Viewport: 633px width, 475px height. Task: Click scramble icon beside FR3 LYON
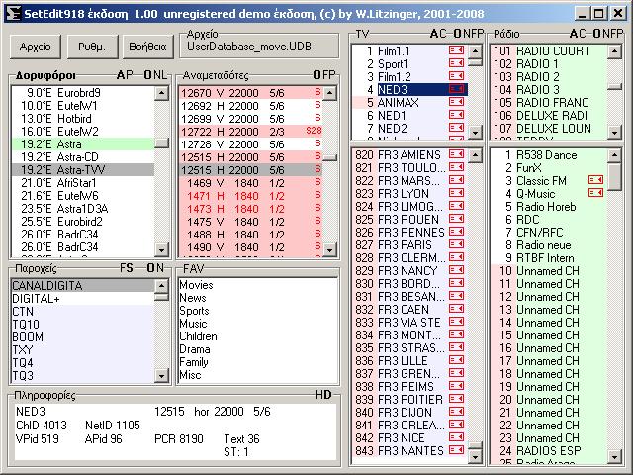pos(456,193)
